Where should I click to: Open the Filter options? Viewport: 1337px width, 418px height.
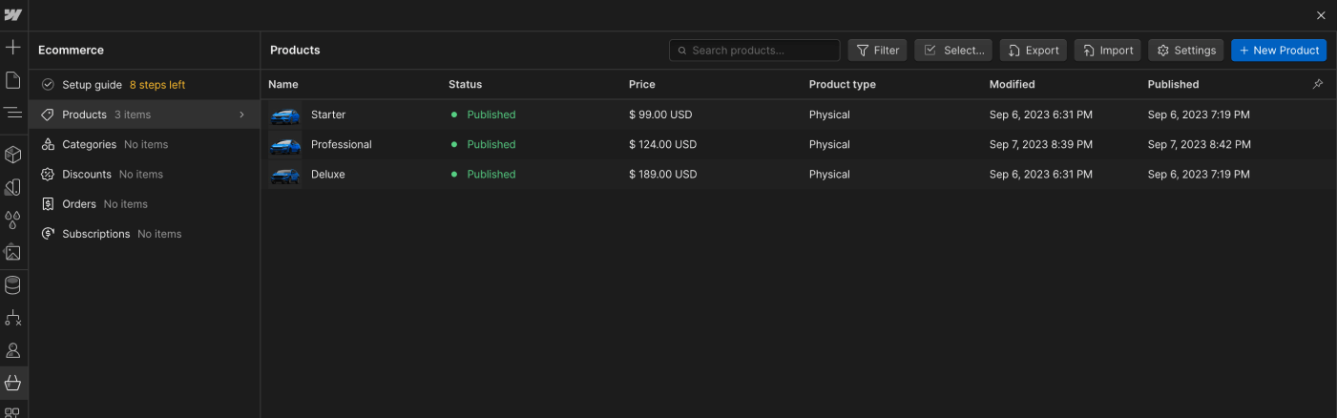877,51
